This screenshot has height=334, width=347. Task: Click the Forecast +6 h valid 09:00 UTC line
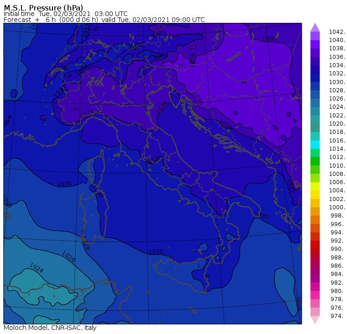104,20
